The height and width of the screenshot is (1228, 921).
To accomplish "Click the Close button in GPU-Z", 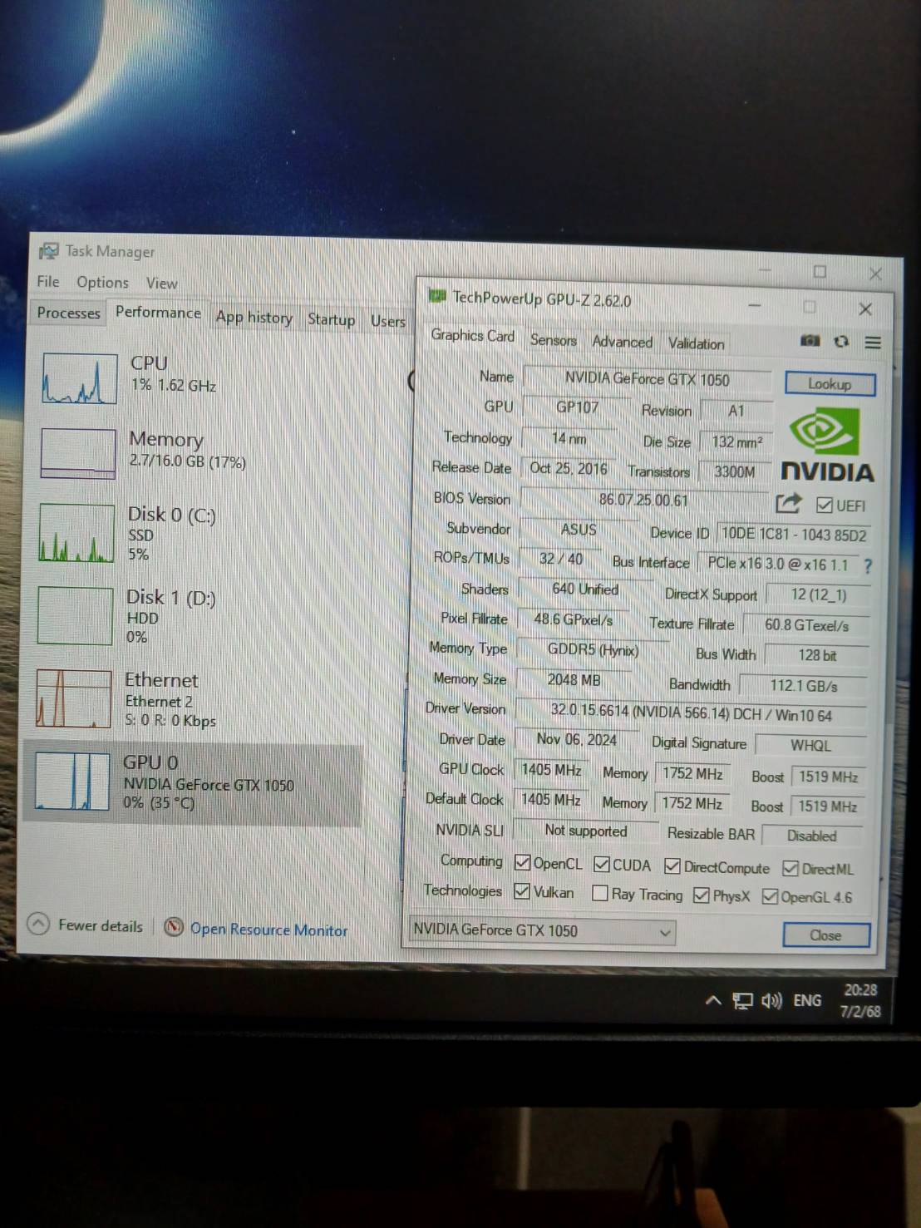I will [825, 935].
